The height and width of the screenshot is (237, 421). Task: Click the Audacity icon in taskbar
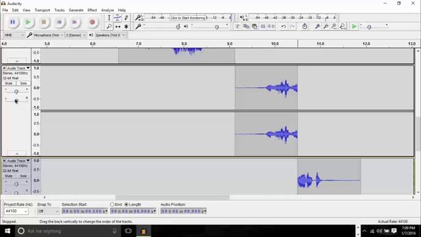(x=143, y=231)
